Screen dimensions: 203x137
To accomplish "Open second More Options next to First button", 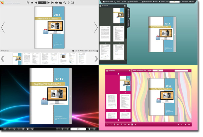I will click(x=147, y=2).
